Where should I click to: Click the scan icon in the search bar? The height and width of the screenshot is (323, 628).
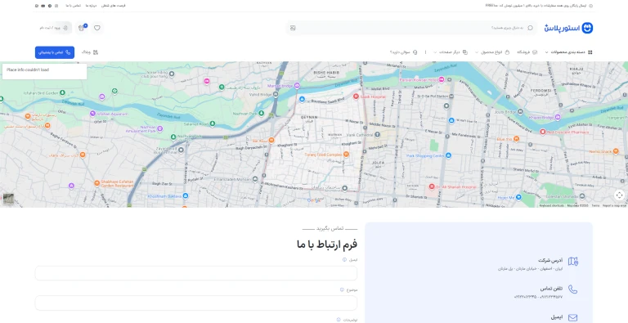[x=293, y=28]
